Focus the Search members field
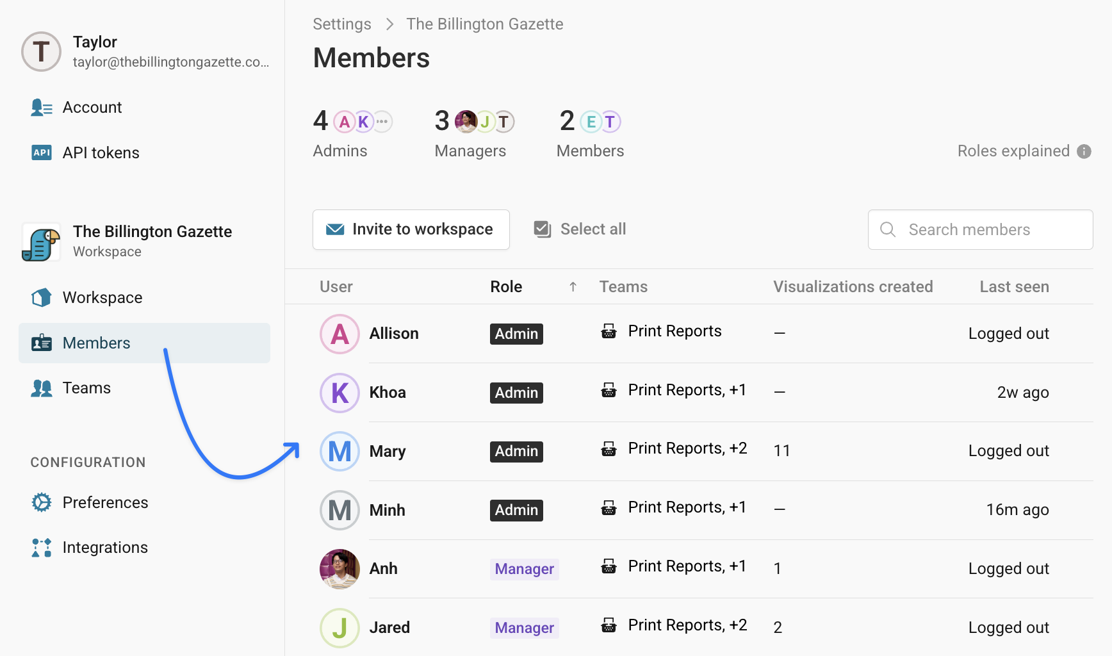Screen dimensions: 1112x656 980,229
